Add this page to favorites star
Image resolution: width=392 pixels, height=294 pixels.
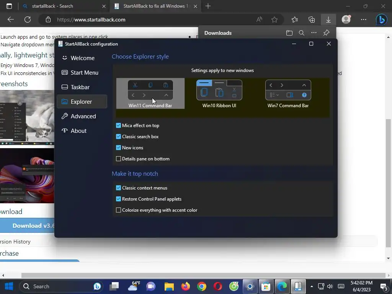pos(274,20)
